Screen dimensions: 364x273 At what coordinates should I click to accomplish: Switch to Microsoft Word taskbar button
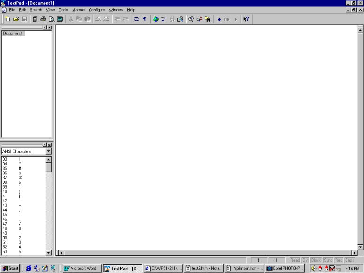81,268
